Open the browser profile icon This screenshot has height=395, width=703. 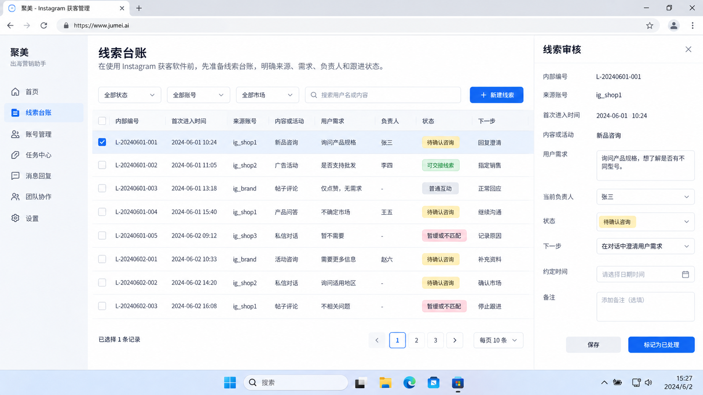pyautogui.click(x=674, y=26)
